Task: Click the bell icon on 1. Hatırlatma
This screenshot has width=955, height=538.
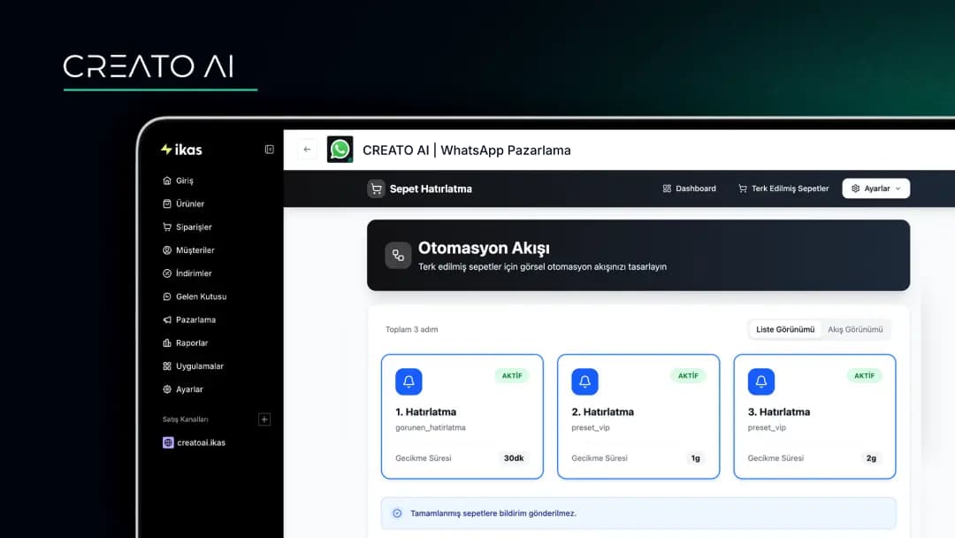Action: [x=409, y=381]
